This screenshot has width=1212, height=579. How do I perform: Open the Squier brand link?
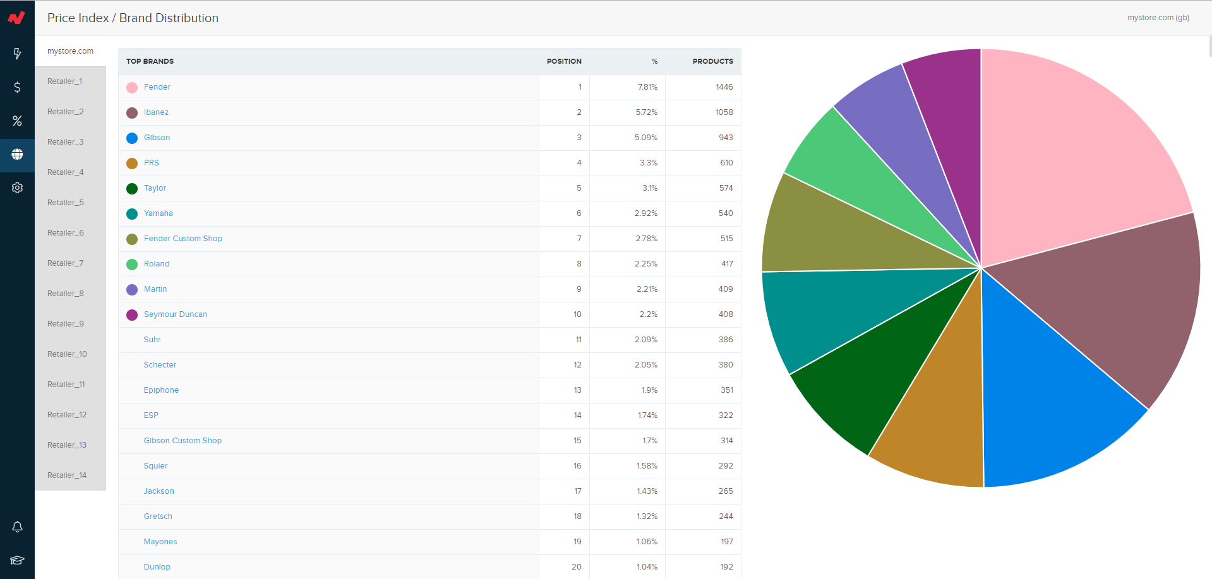pos(155,466)
